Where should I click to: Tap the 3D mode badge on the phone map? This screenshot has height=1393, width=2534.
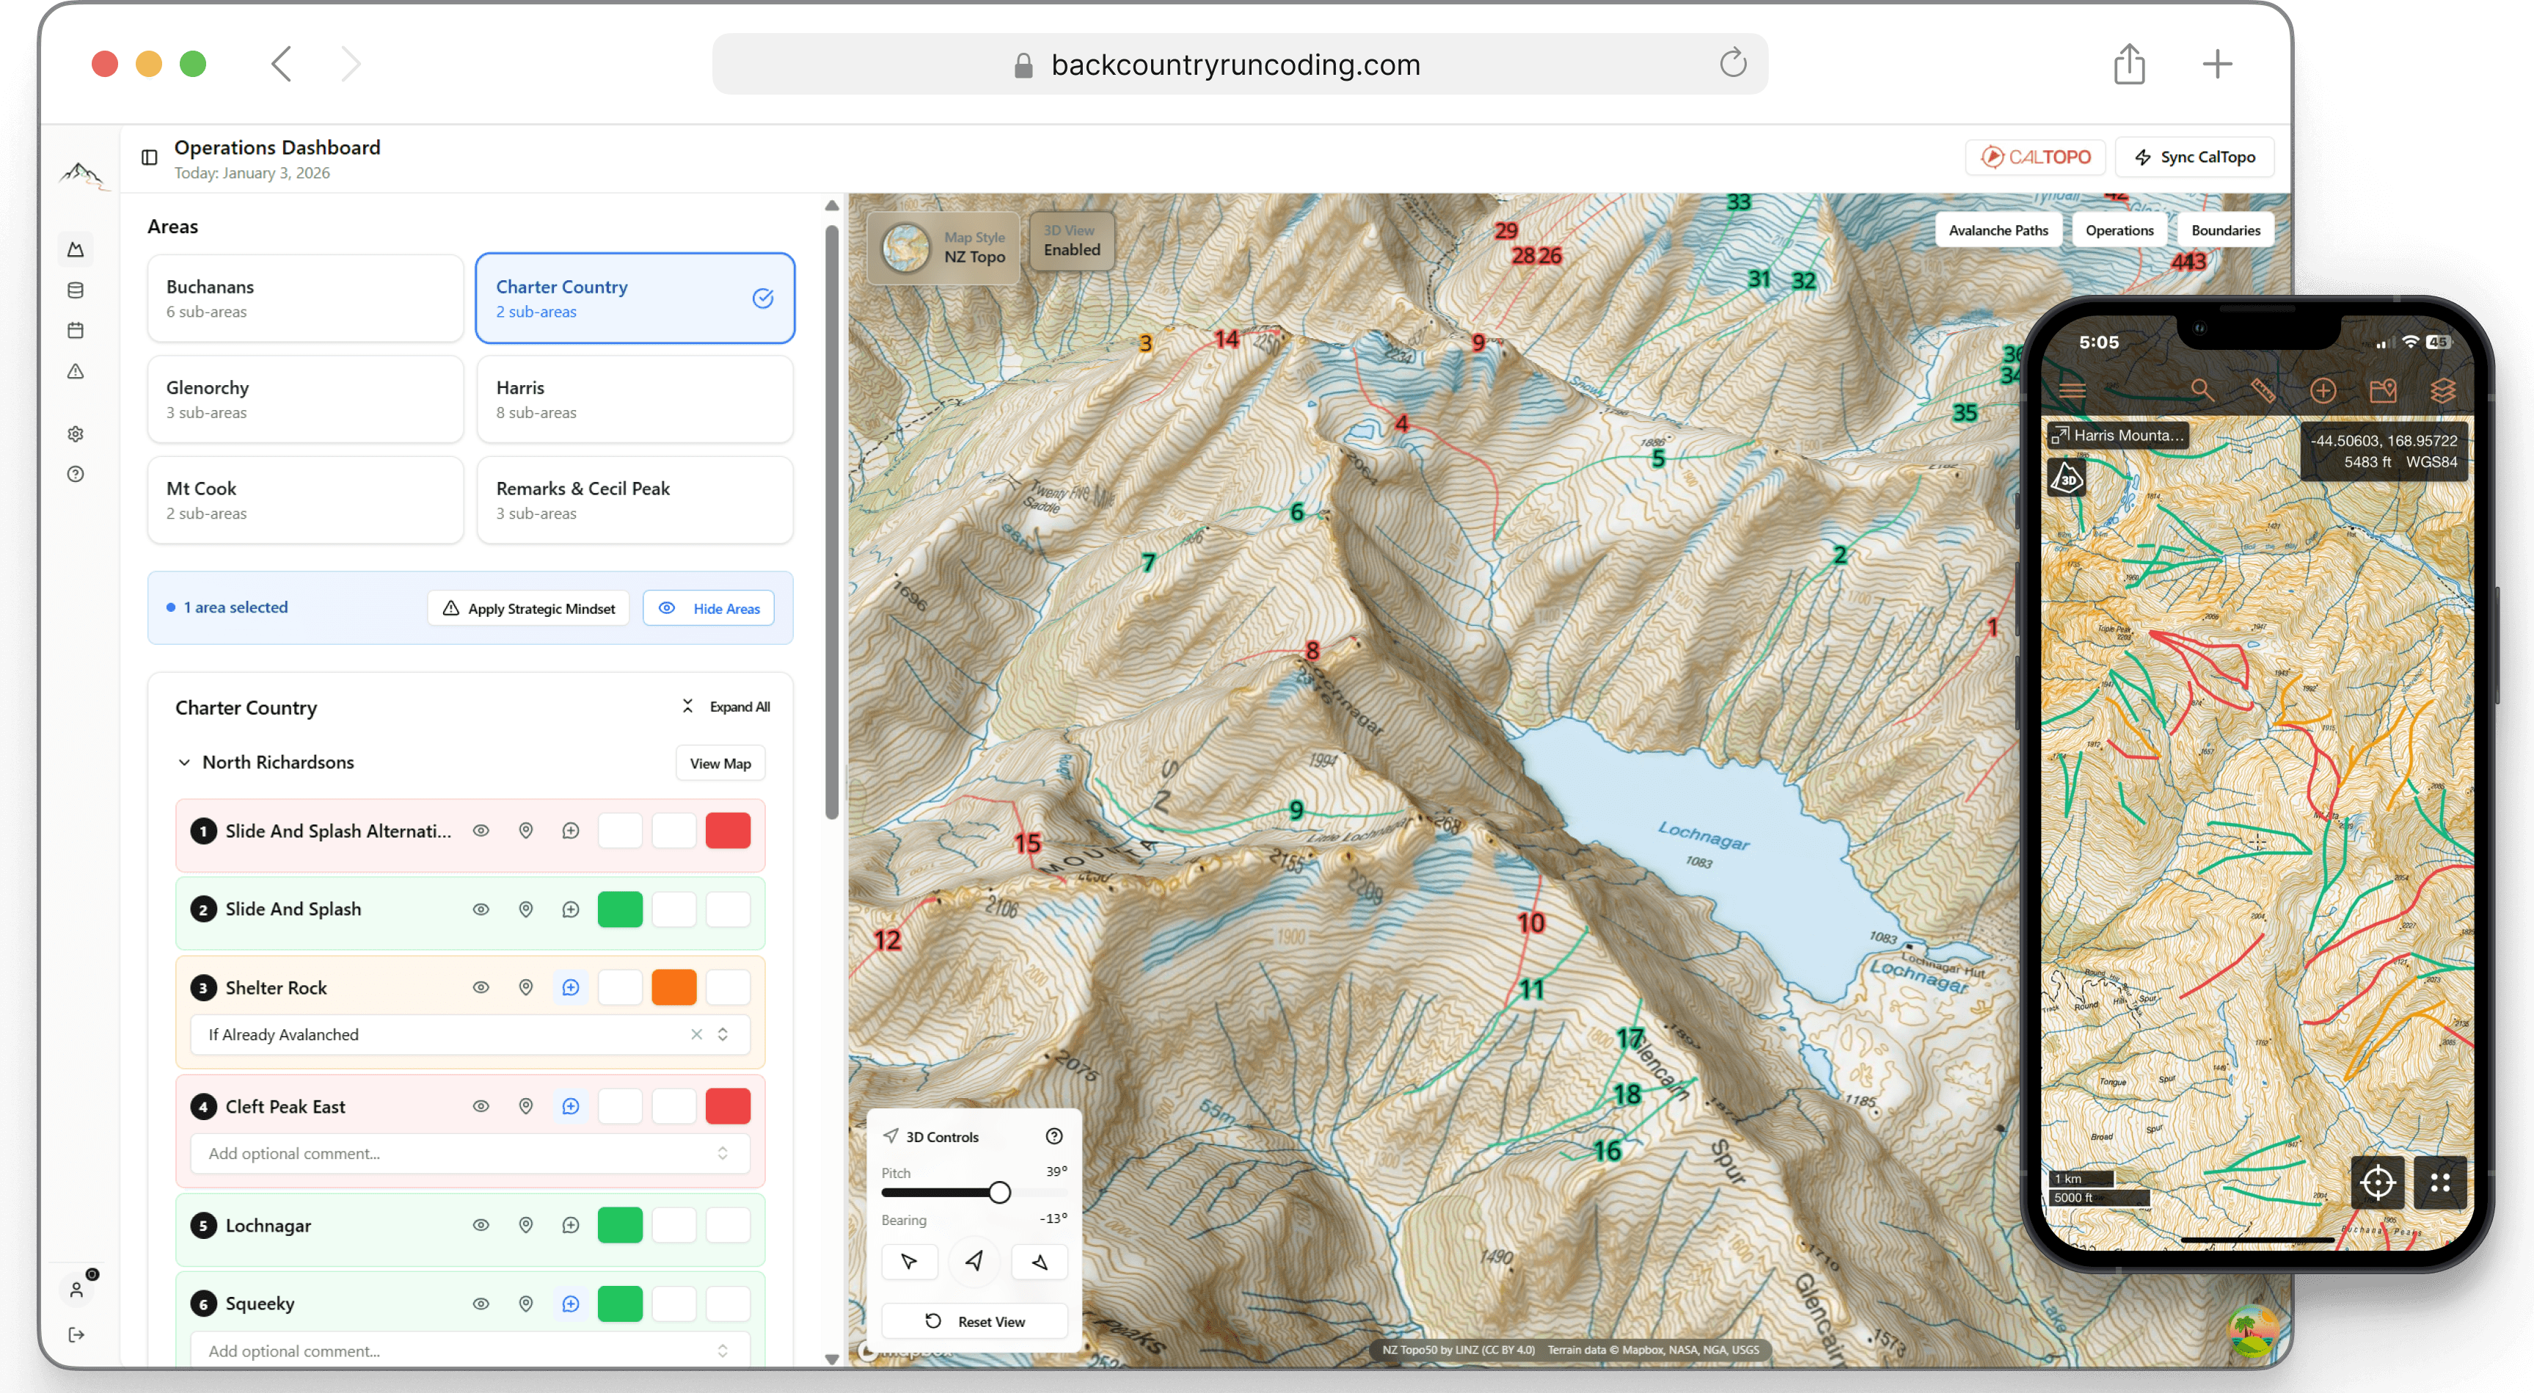2067,478
